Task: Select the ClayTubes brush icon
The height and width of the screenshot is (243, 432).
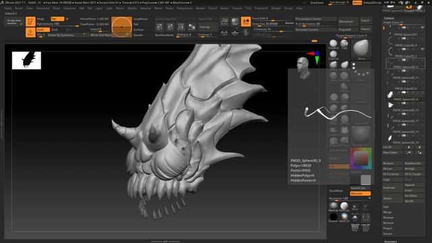Action: tap(333, 55)
